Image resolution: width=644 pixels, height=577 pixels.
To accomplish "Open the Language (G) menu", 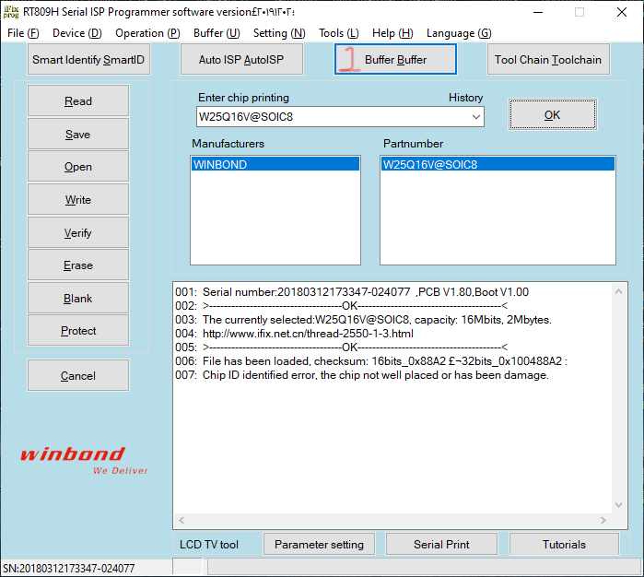I will click(459, 33).
